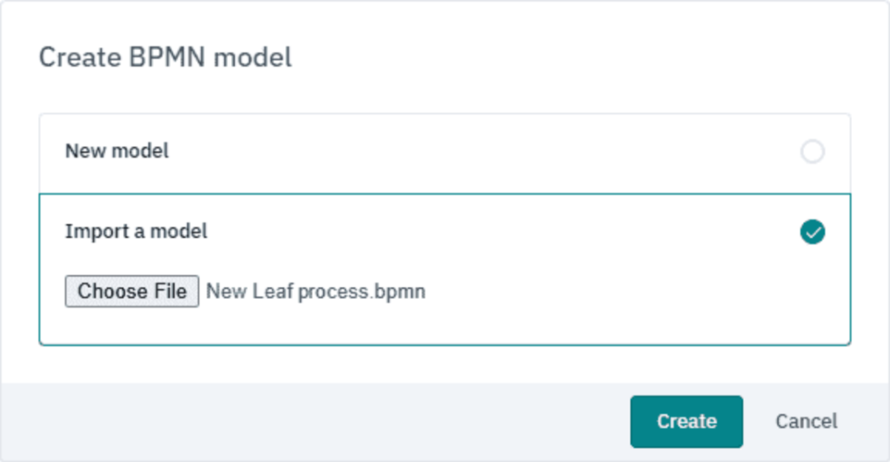Cancel BPMN model creation

pos(806,421)
